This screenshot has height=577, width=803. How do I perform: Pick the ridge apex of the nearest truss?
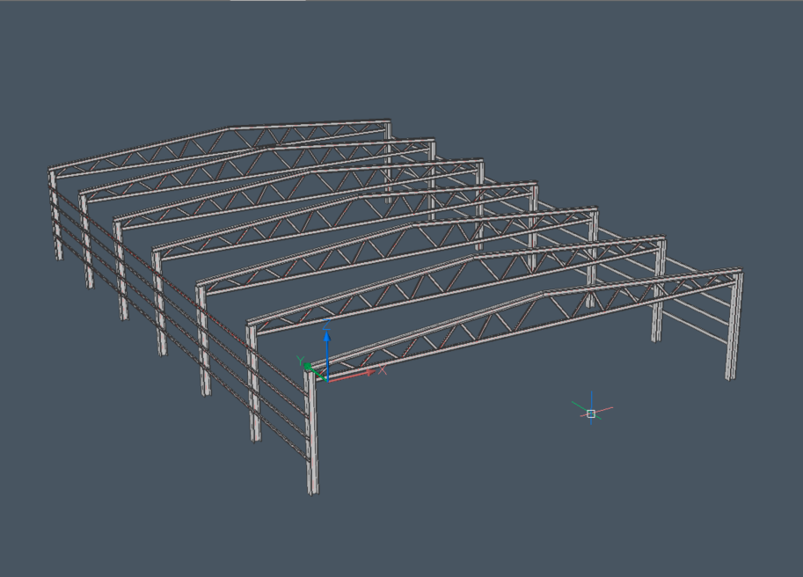coord(543,293)
